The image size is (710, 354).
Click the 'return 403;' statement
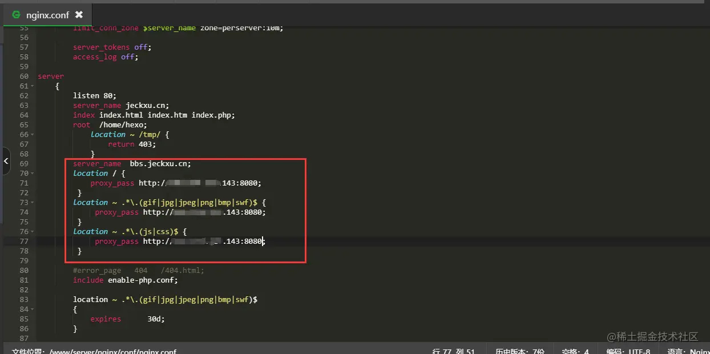132,144
